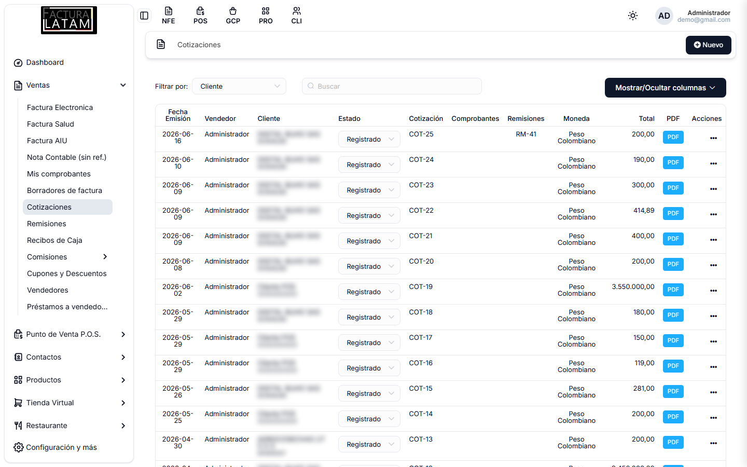The width and height of the screenshot is (747, 467).
Task: Open Mostrar/Ocultar columnas dropdown
Action: tap(665, 88)
